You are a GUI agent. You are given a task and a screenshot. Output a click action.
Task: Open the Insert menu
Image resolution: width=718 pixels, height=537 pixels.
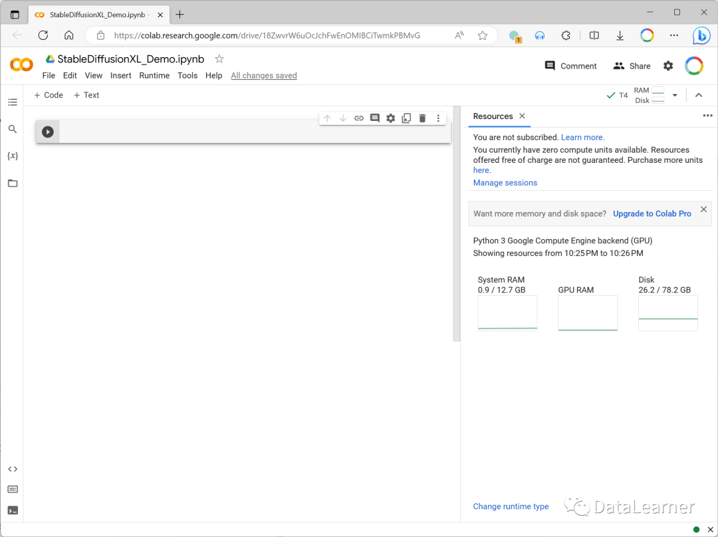[x=121, y=76]
